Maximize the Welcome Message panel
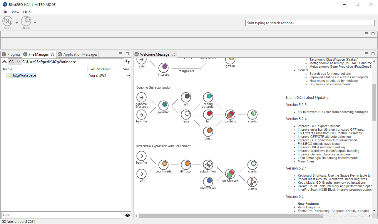This screenshot has height=224, width=378. click(373, 54)
